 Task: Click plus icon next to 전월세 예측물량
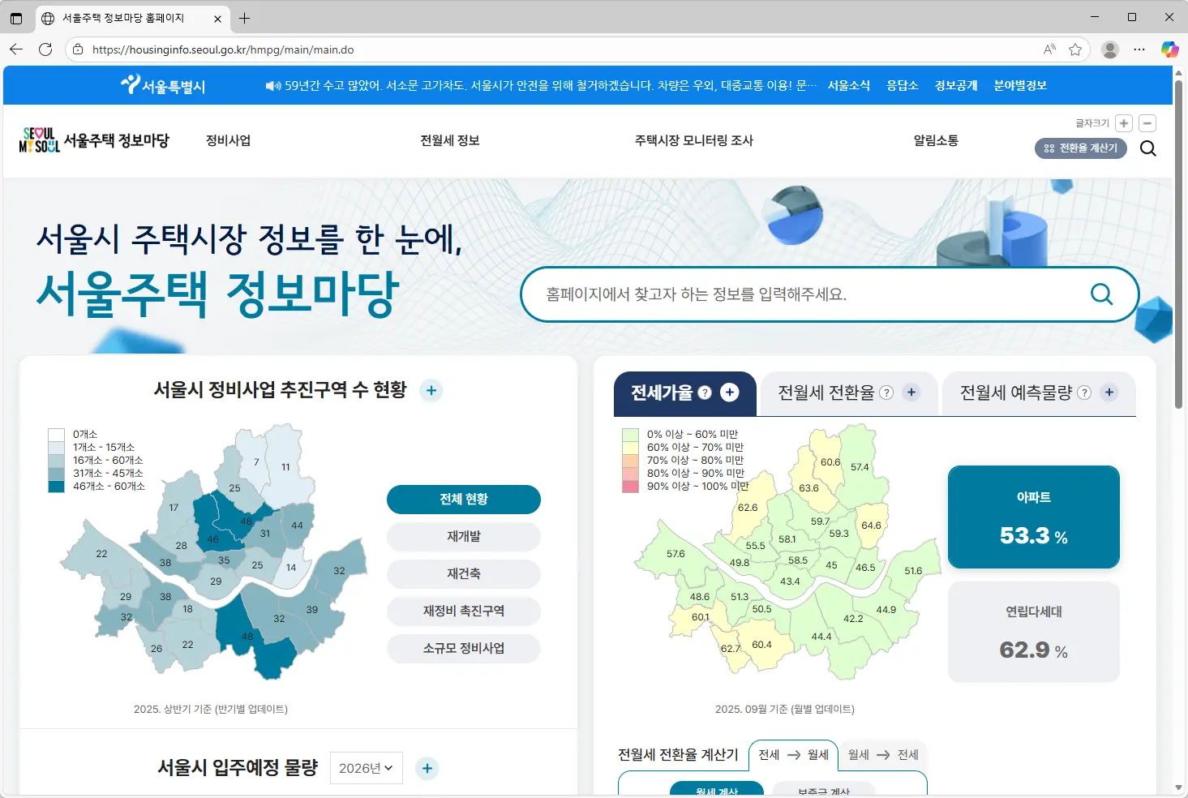(x=1109, y=393)
